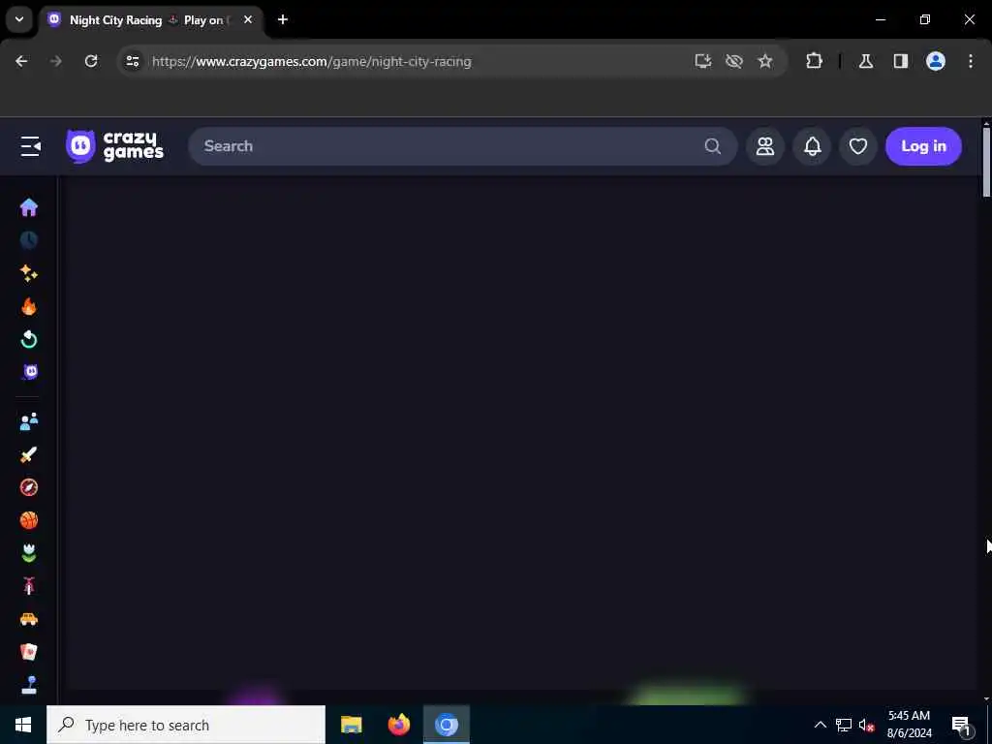Open Action sword icon in sidebar
The height and width of the screenshot is (744, 992).
coord(29,454)
